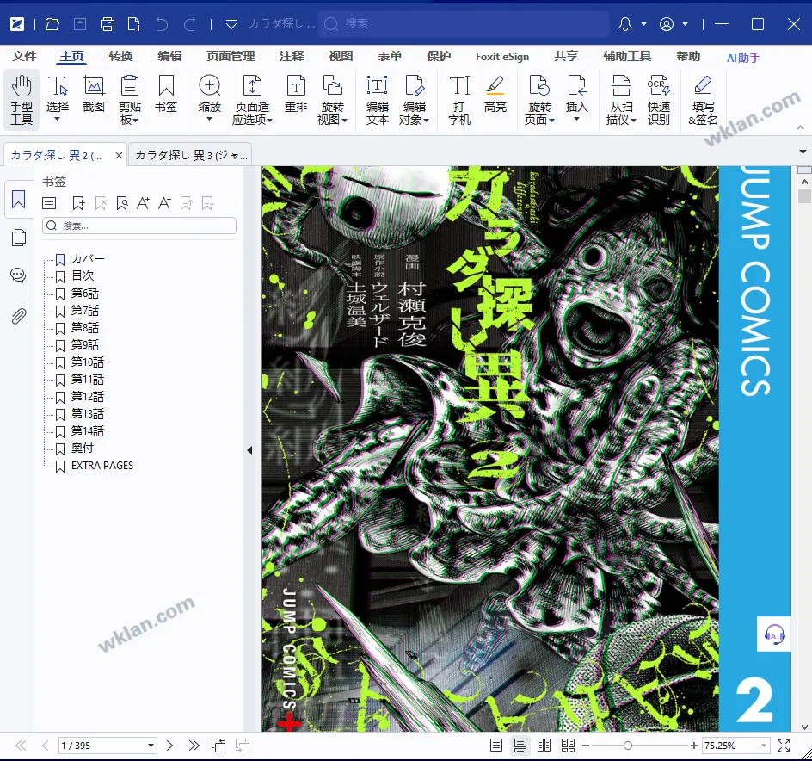Image resolution: width=812 pixels, height=761 pixels.
Task: Open the page number dropdown
Action: [x=151, y=746]
